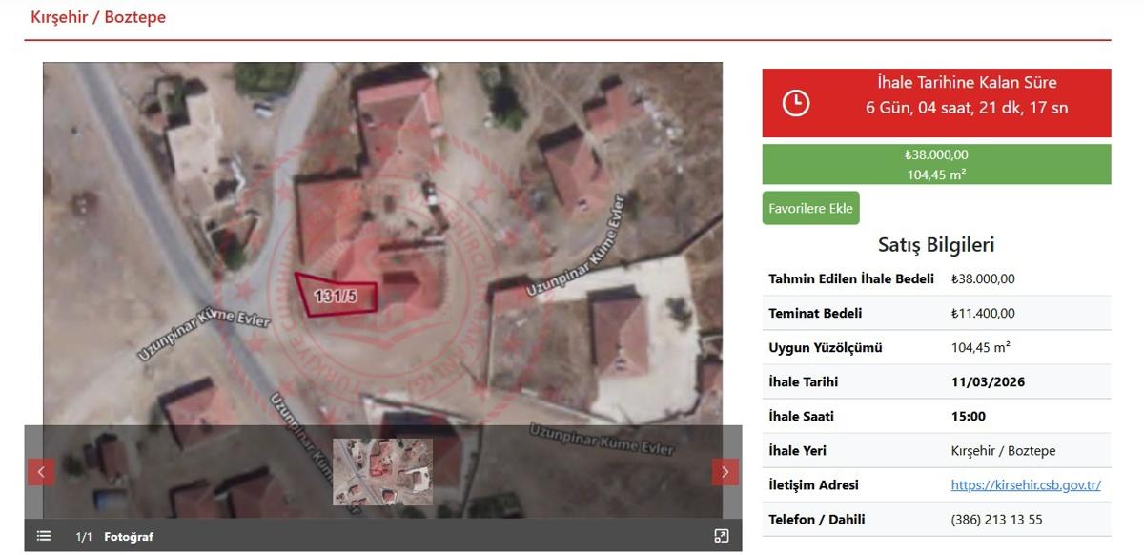Click the Satış Bilgileri section title
Viewport: 1144px width, 555px height.
coord(936,245)
